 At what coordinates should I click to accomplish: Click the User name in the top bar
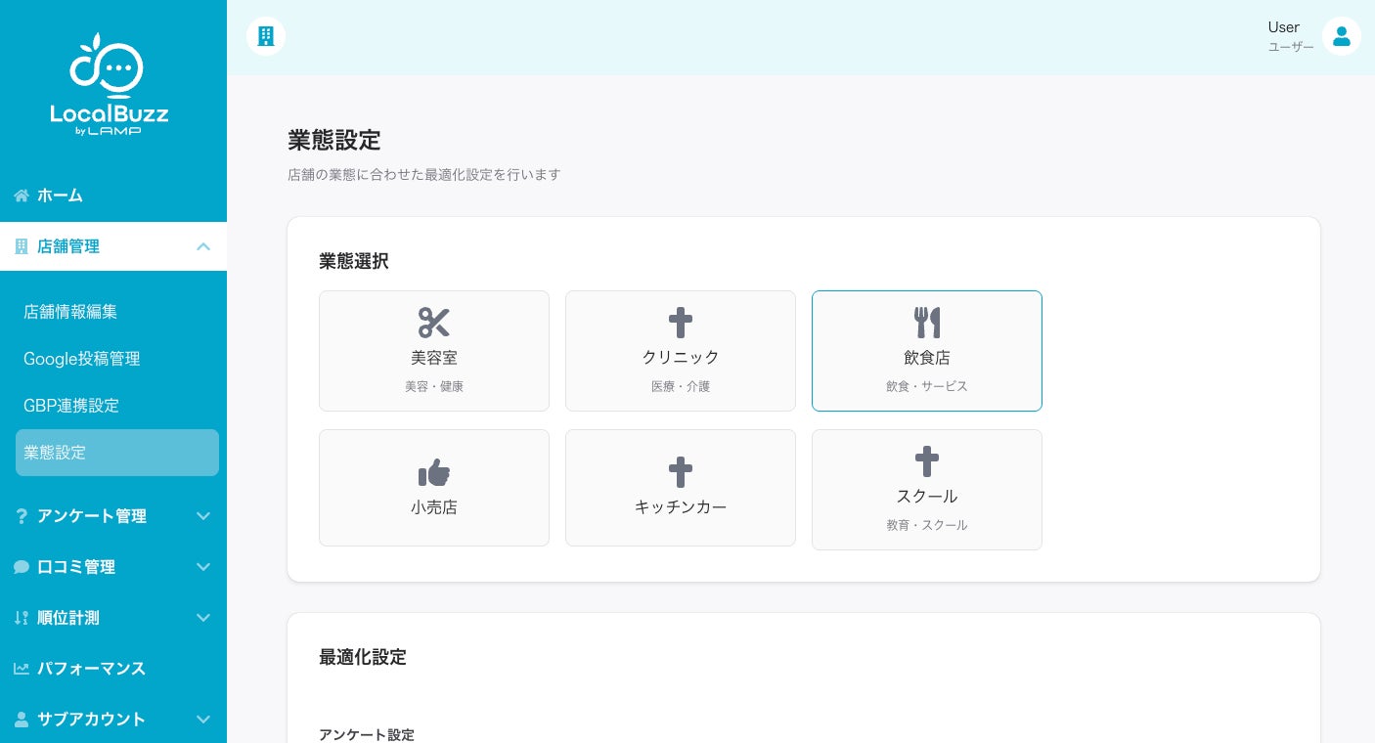pyautogui.click(x=1284, y=27)
